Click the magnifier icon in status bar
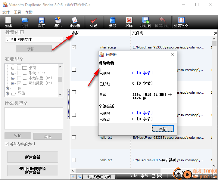 (x=73, y=177)
